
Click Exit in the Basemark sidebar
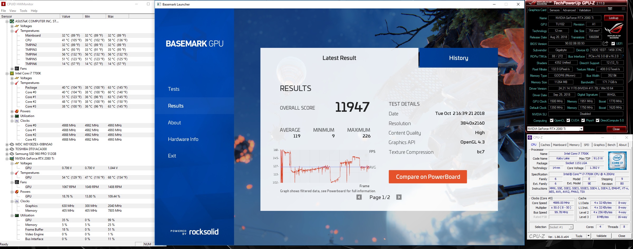[172, 156]
